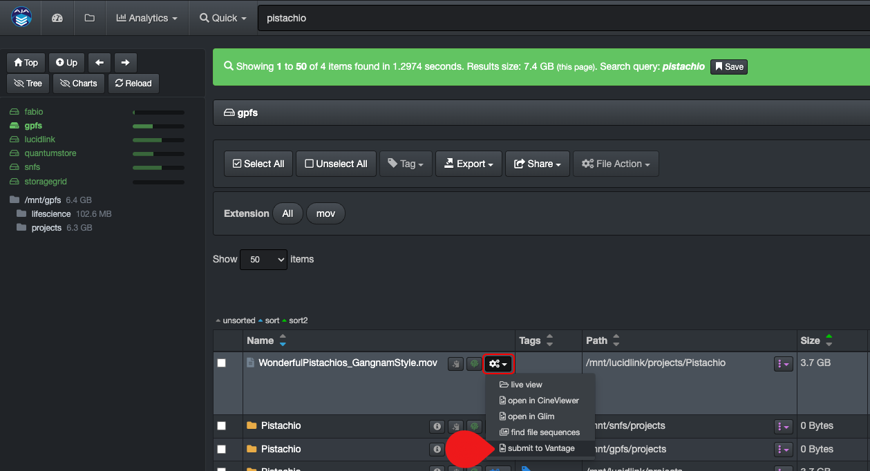Click the folder browse icon in top bar

[89, 17]
